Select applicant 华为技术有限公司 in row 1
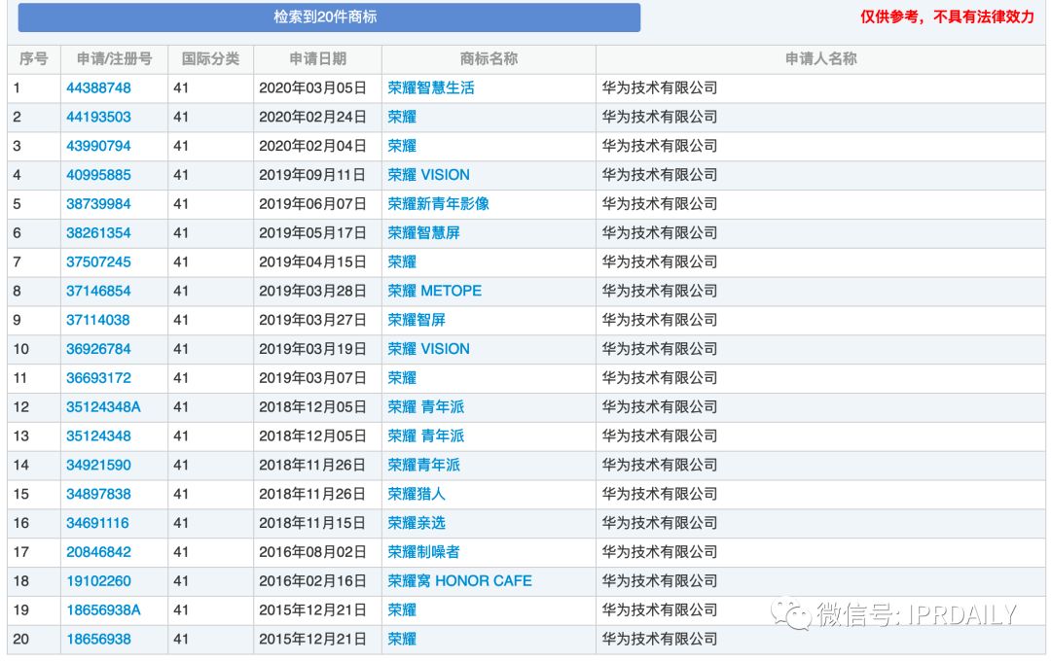Image resolution: width=1051 pixels, height=661 pixels. coord(660,87)
